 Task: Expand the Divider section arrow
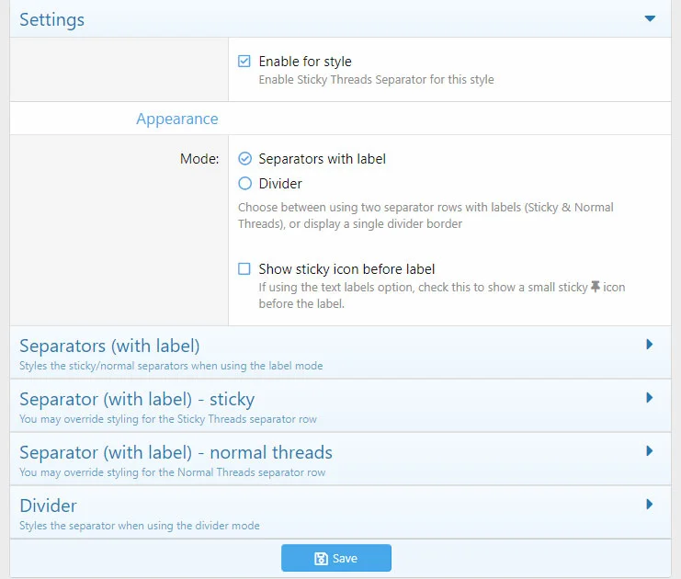pyautogui.click(x=649, y=505)
